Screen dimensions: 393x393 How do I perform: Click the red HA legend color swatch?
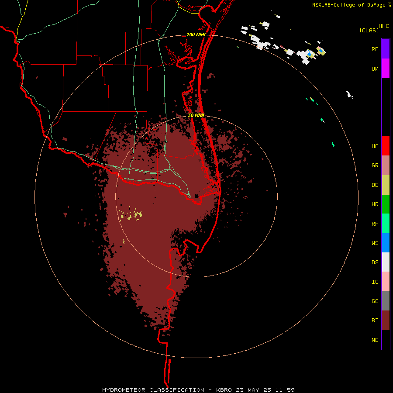[x=386, y=146]
